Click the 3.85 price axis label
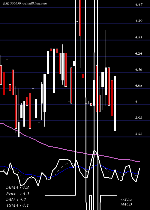The width and height of the screenshot is (150, 210). coord(139,134)
